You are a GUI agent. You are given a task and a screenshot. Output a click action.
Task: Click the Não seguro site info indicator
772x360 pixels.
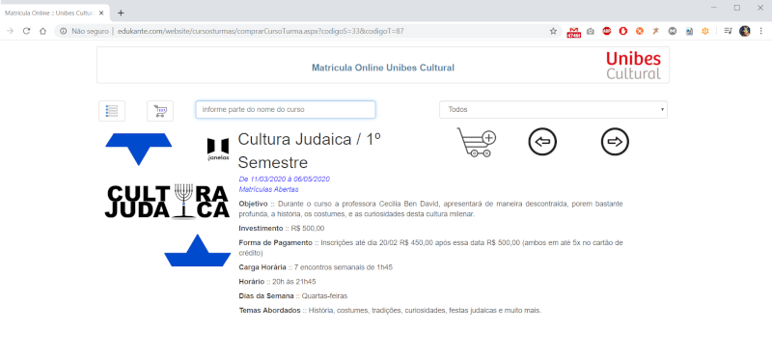point(84,31)
